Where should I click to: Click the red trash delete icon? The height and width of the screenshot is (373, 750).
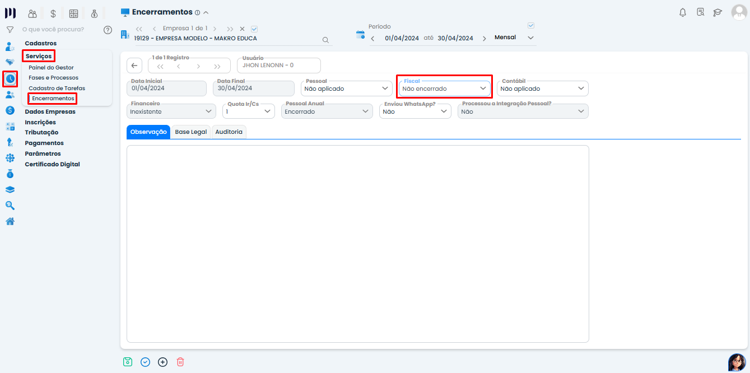(x=180, y=362)
